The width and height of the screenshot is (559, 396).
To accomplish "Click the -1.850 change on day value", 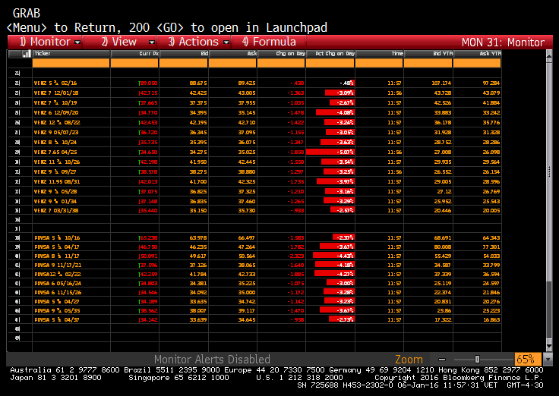I will 295,152.
